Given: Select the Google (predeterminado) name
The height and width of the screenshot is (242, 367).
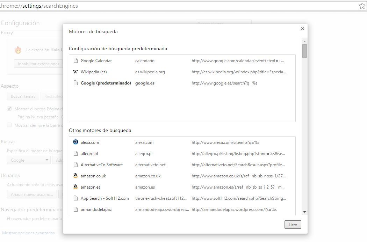Looking at the screenshot, I should click(x=106, y=83).
